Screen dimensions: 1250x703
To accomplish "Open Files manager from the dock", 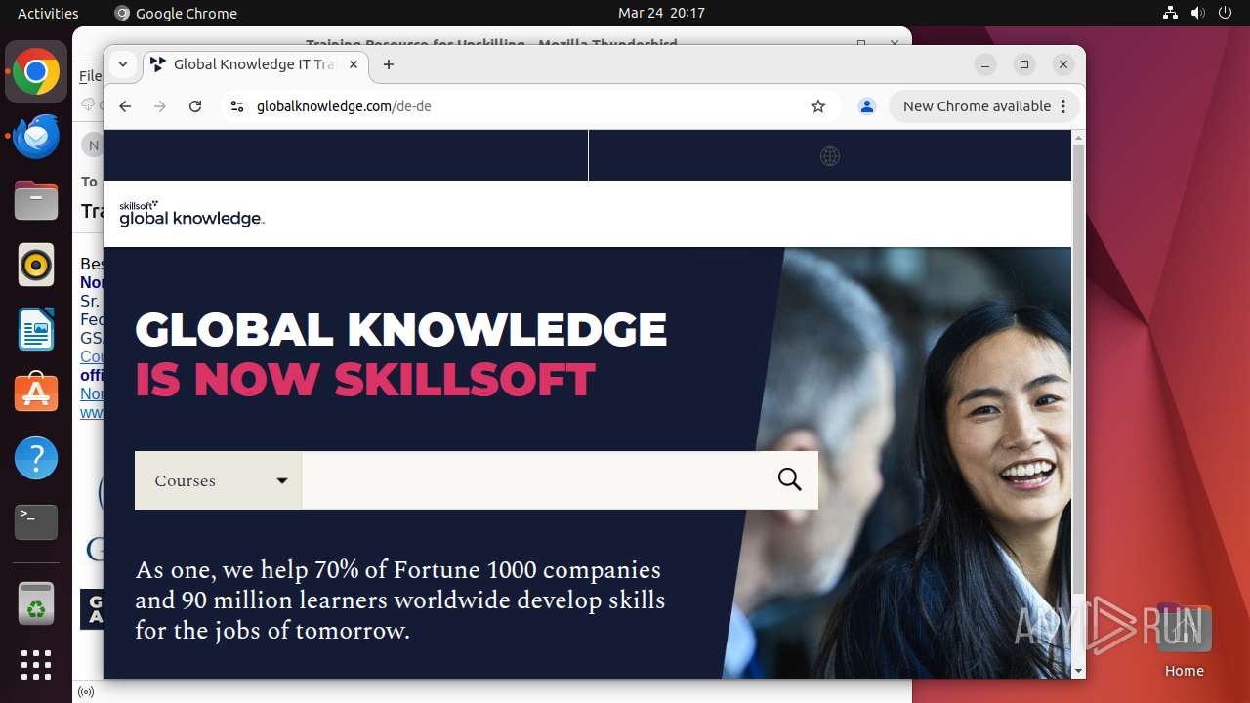I will (x=36, y=201).
